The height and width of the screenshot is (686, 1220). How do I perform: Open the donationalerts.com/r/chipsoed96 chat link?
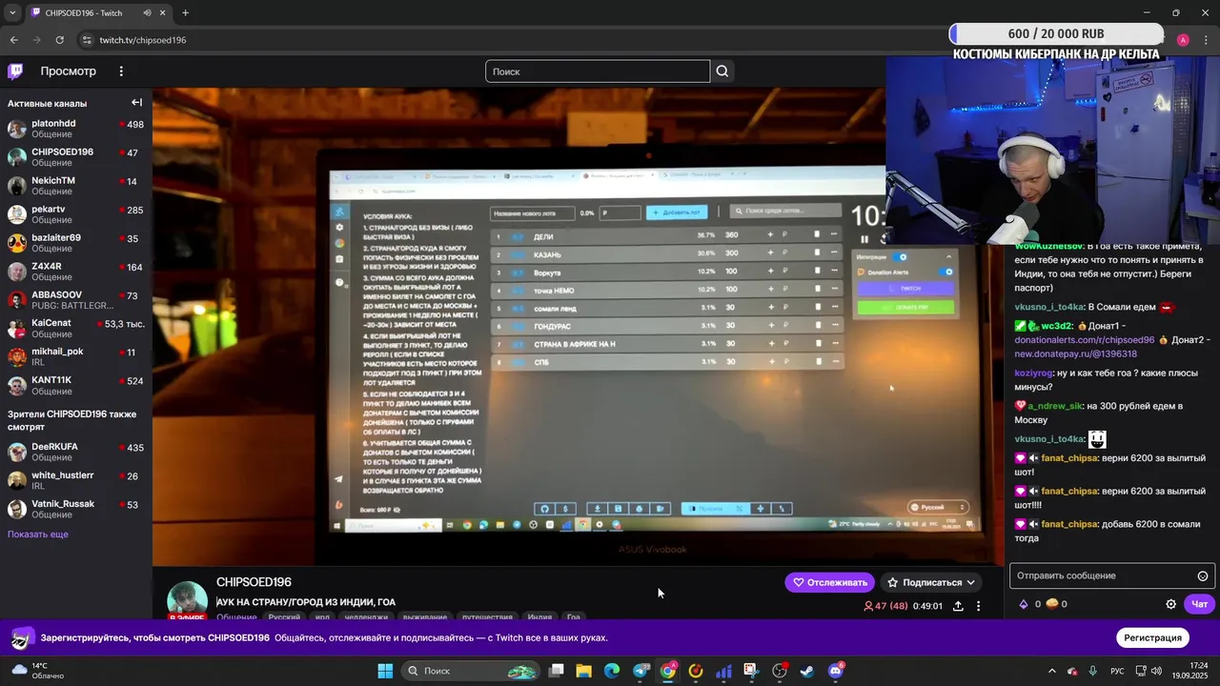point(1085,339)
